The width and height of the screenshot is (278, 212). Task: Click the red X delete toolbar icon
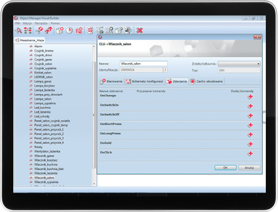[140, 31]
